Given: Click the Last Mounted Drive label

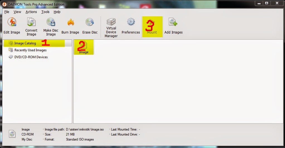Looking at the screenshot, I should [125, 134].
